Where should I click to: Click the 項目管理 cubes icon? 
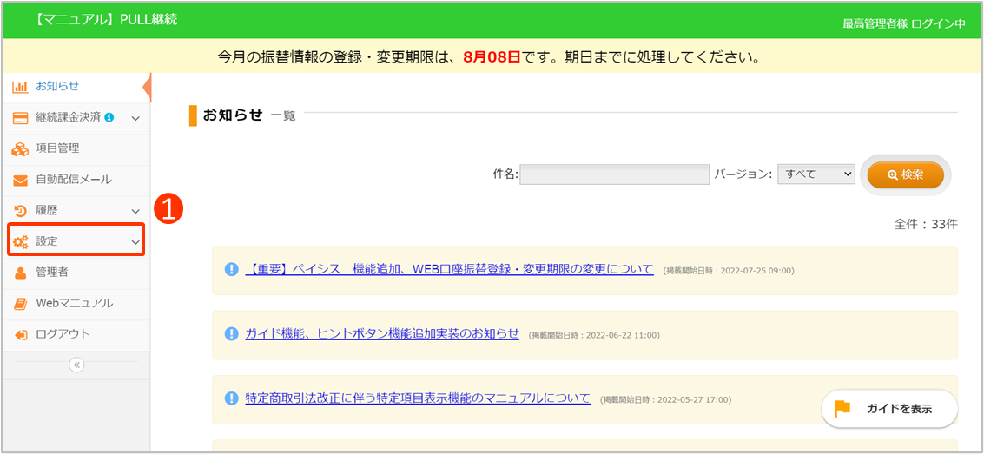click(x=20, y=149)
